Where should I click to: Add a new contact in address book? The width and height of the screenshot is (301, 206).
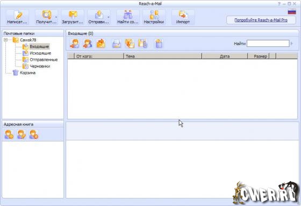click(x=9, y=134)
